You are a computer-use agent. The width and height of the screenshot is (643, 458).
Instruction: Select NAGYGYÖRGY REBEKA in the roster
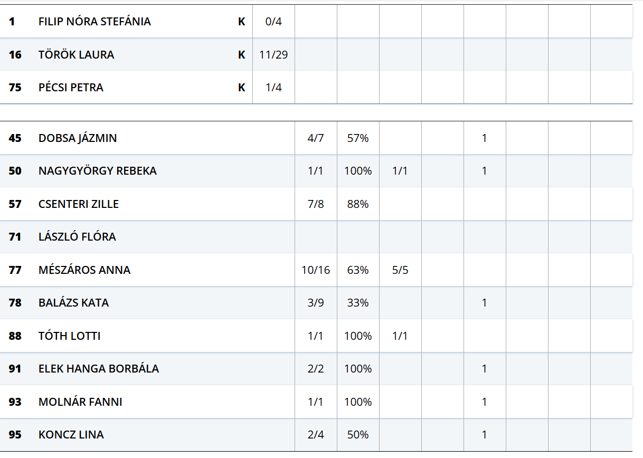coord(97,171)
